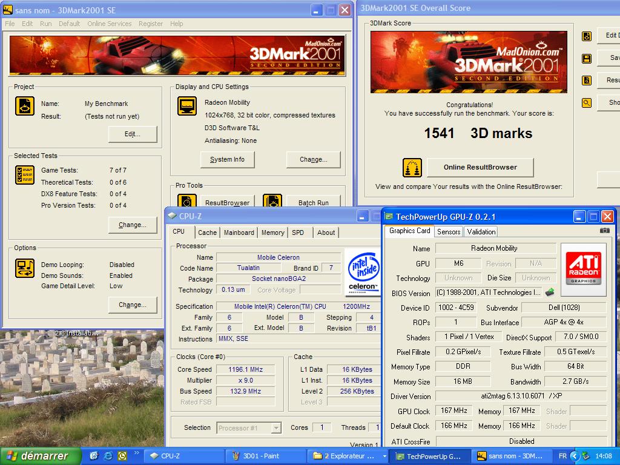This screenshot has height=465, width=620.
Task: Click the 1541 3D marks score text
Action: pyautogui.click(x=478, y=133)
